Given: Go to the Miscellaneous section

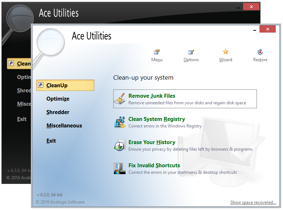Looking at the screenshot, I should [x=64, y=125].
